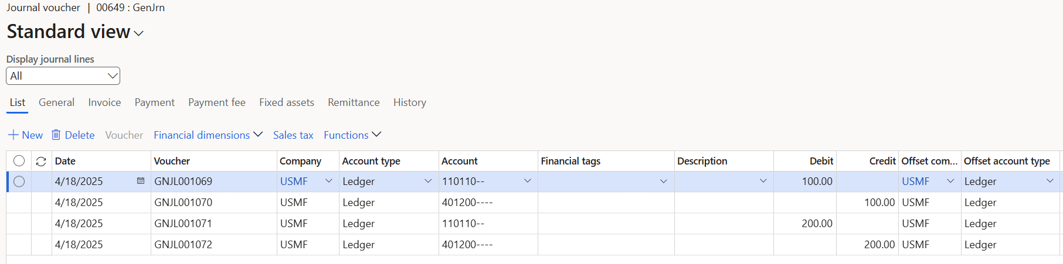Sort by the Voucher column header
This screenshot has width=1063, height=264.
click(172, 161)
